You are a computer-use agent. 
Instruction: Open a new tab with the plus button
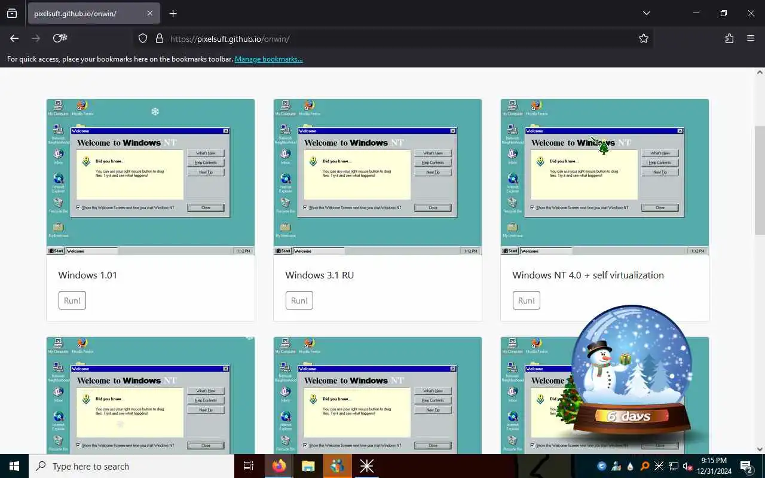pos(173,13)
